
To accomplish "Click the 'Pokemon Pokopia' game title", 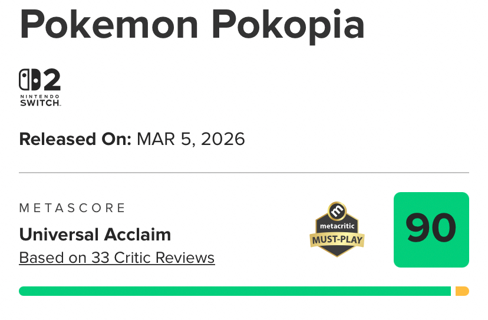I will pyautogui.click(x=192, y=24).
